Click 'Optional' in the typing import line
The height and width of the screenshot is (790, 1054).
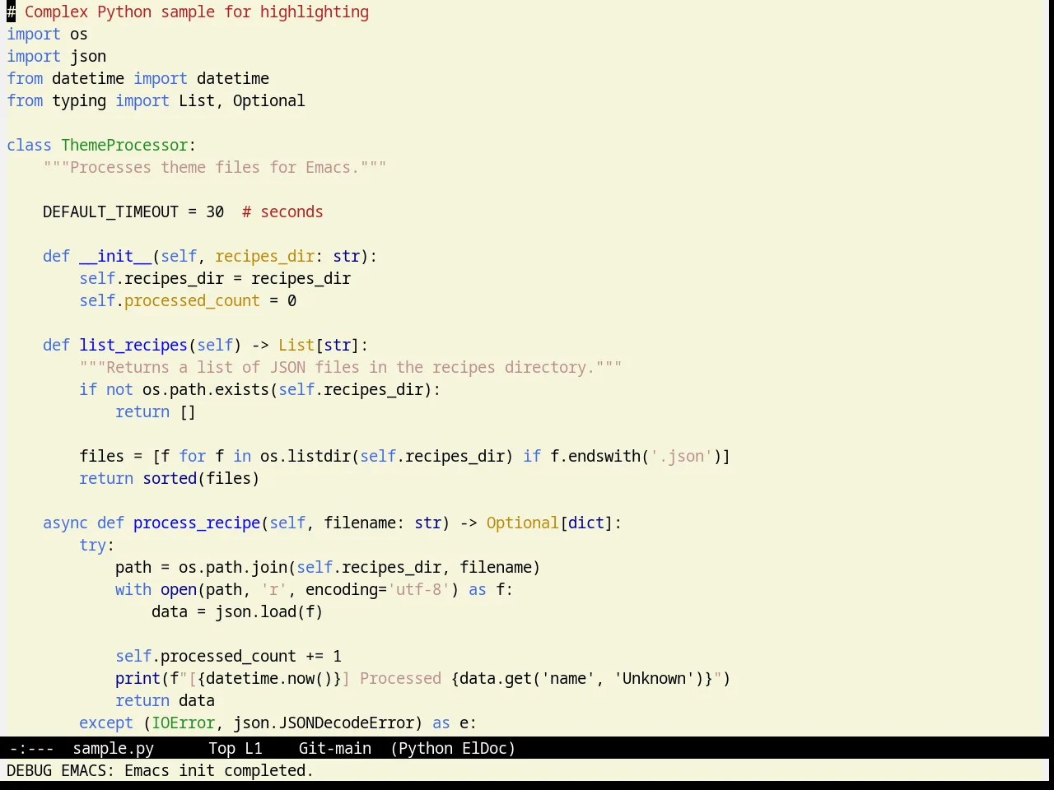[x=269, y=100]
